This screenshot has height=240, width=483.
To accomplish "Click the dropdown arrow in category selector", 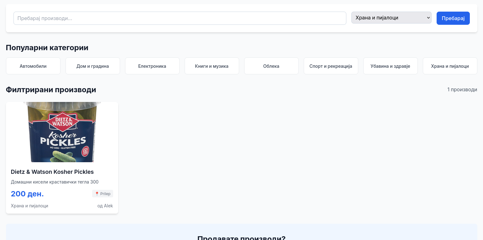I will tap(428, 18).
